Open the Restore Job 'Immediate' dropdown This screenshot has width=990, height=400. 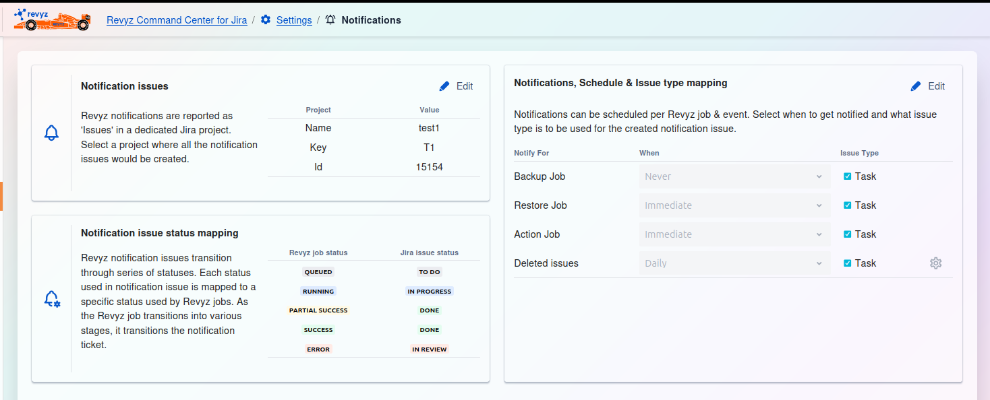point(734,205)
